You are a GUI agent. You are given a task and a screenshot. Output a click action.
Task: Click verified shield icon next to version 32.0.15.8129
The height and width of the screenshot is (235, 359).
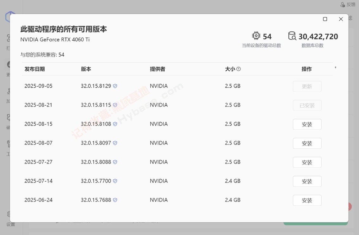(115, 86)
